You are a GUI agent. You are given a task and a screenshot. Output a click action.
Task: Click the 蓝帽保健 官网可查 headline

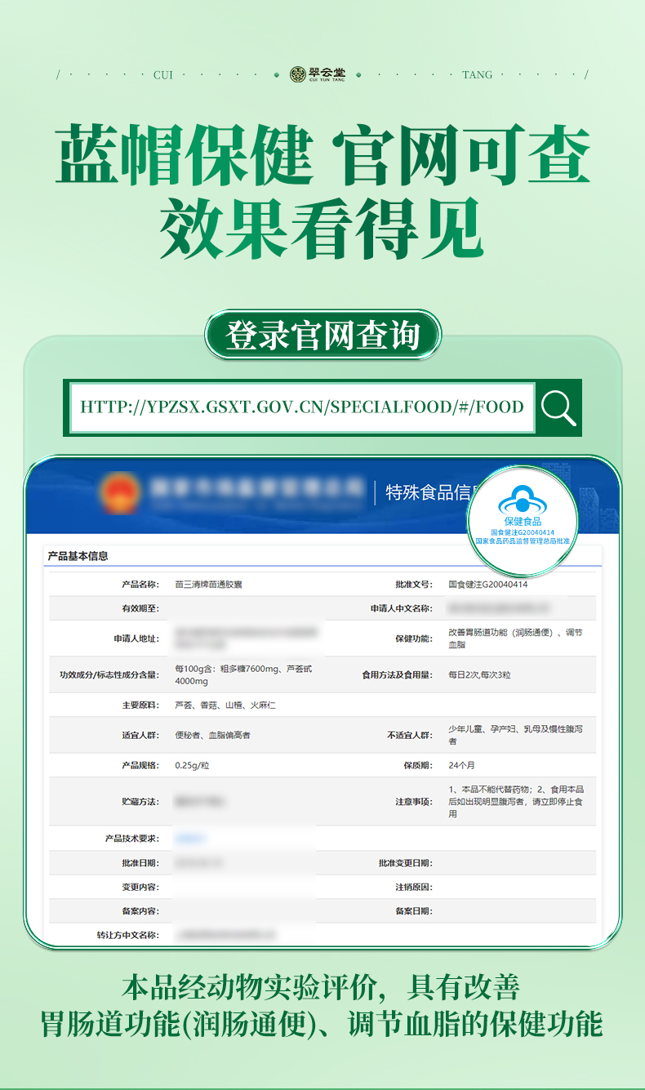pyautogui.click(x=322, y=156)
